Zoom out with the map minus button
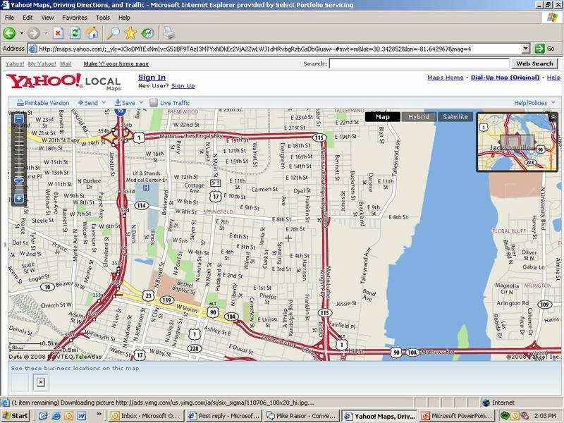 click(19, 118)
